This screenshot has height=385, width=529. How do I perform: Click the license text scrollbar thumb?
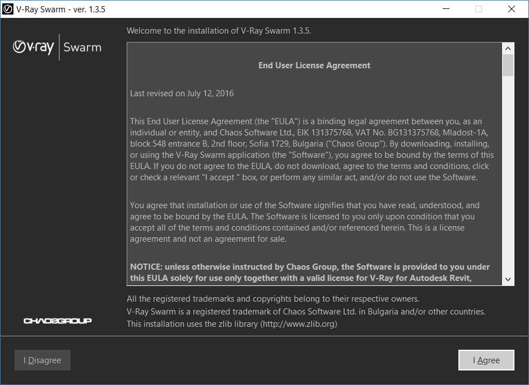pos(508,65)
